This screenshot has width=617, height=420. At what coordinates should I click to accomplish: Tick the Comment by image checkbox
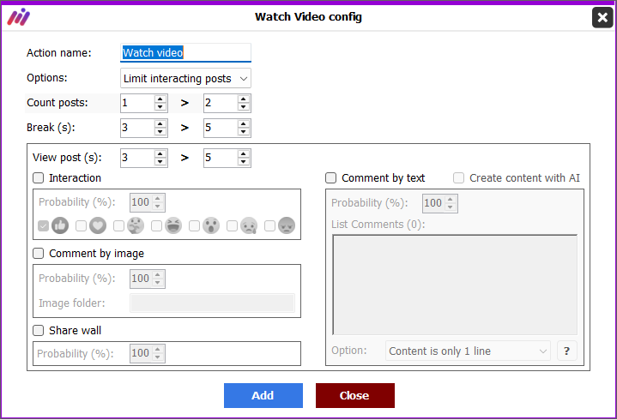(38, 254)
